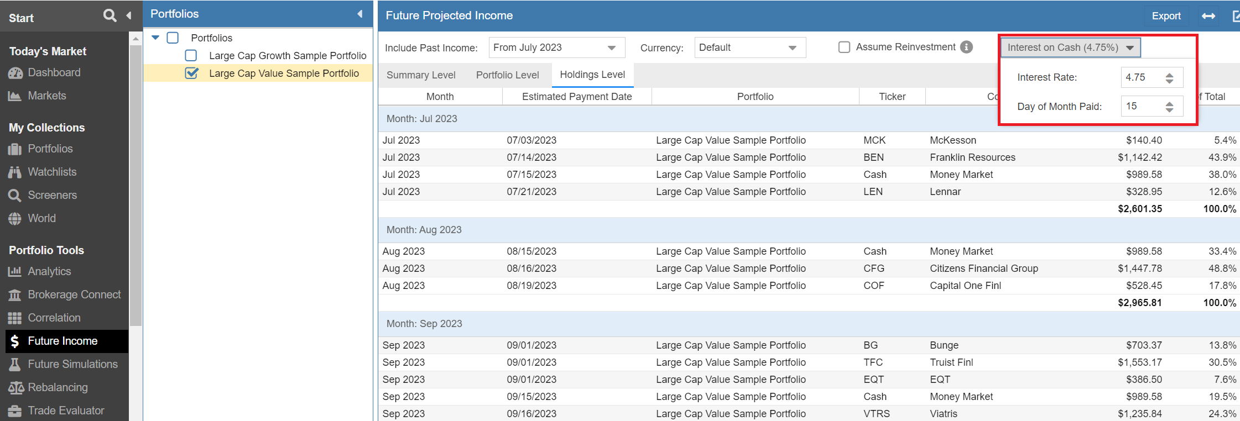Open World via the globe icon
The height and width of the screenshot is (421, 1240).
click(15, 219)
